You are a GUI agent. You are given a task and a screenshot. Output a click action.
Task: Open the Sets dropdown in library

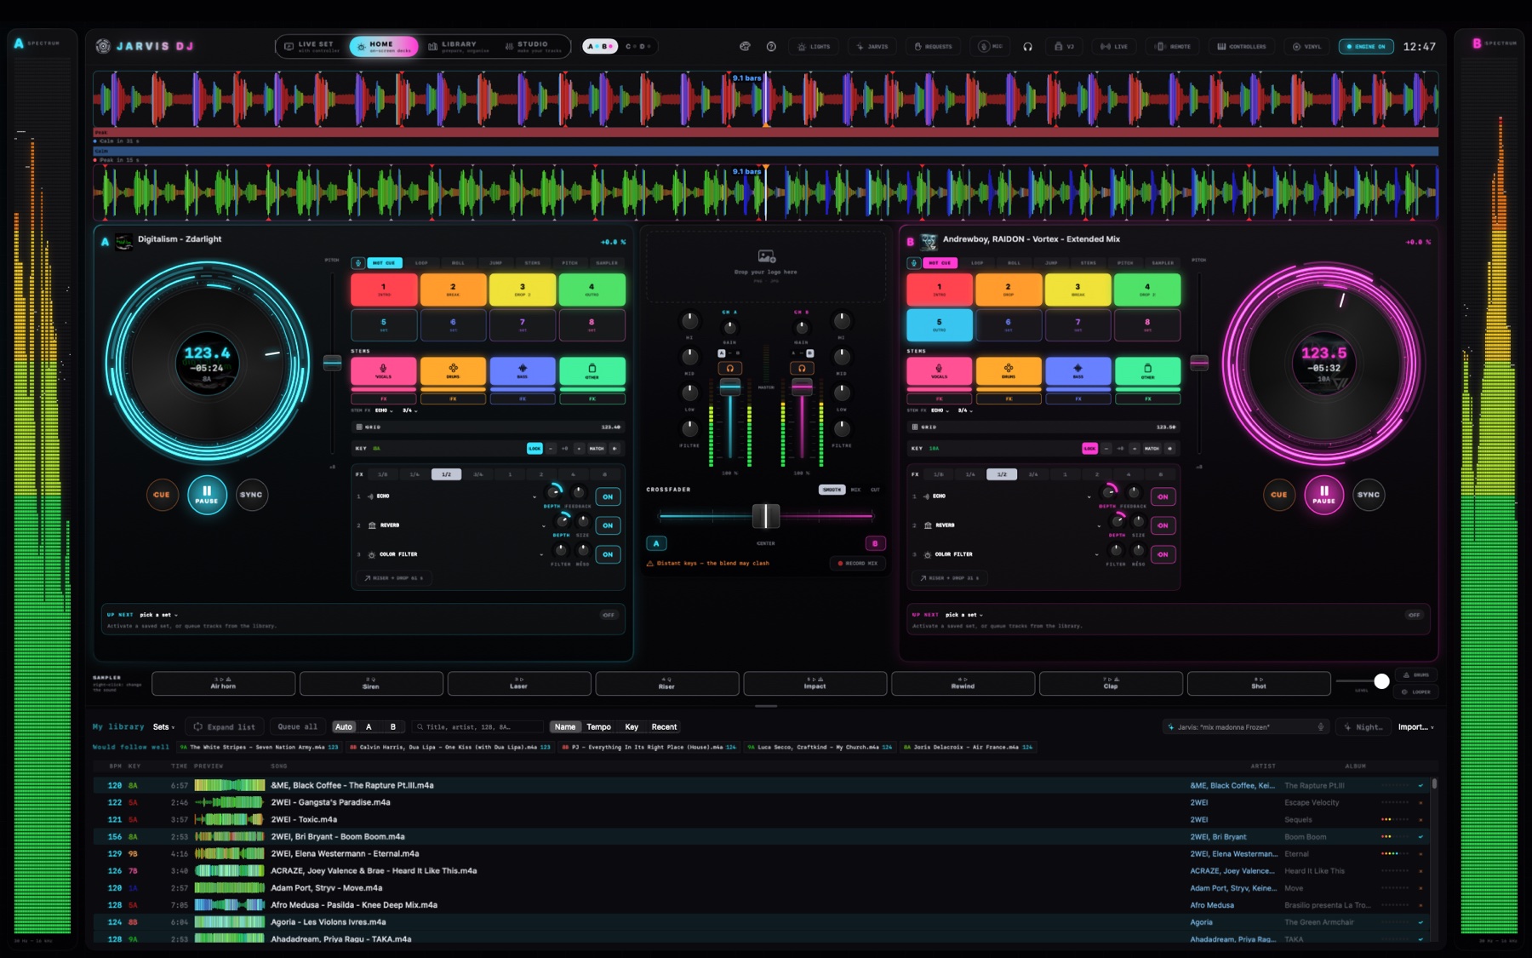[163, 727]
